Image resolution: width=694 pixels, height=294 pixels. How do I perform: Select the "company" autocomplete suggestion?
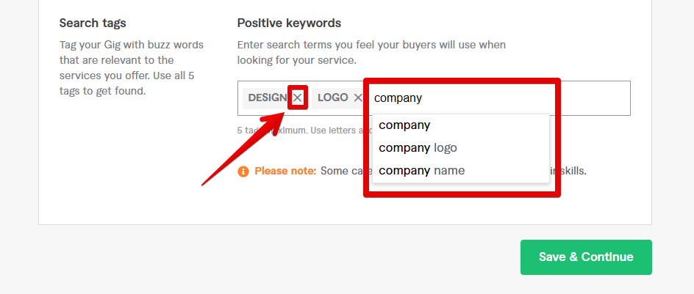coord(404,125)
